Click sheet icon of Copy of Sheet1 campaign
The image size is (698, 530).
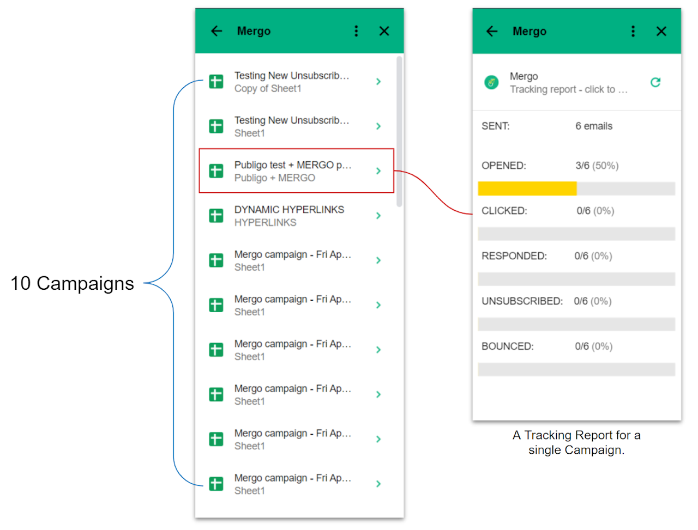[216, 82]
